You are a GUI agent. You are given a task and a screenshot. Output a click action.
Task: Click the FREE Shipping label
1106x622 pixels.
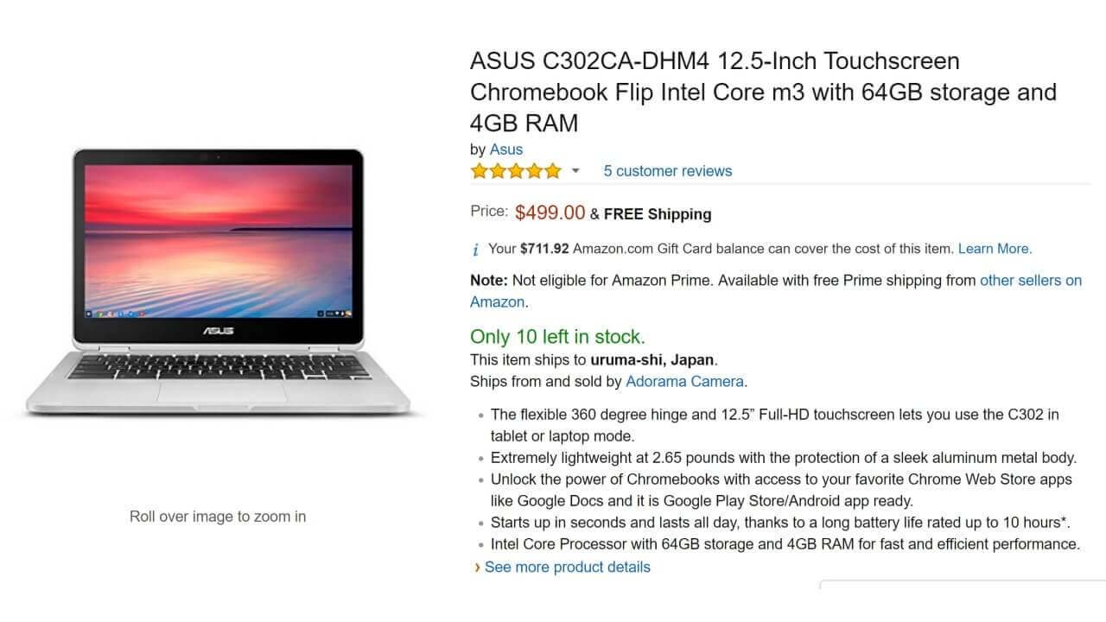click(x=657, y=214)
